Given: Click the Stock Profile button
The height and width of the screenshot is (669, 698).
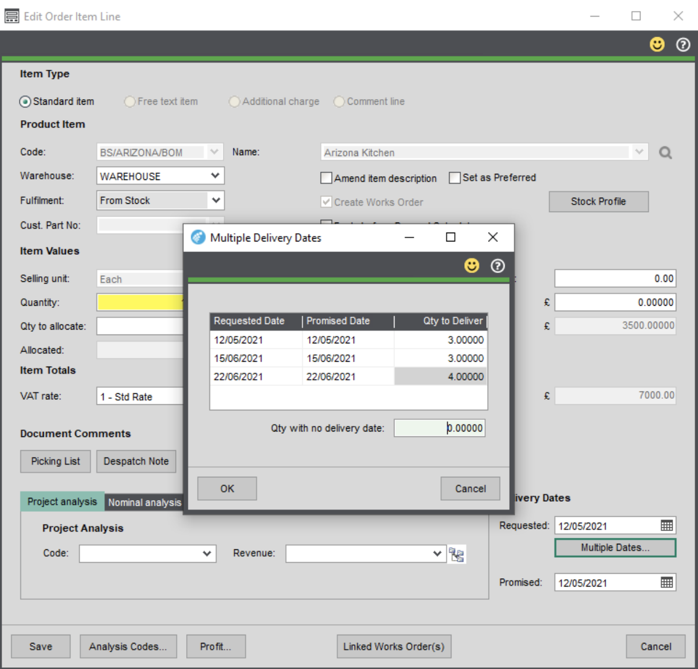Looking at the screenshot, I should point(598,202).
